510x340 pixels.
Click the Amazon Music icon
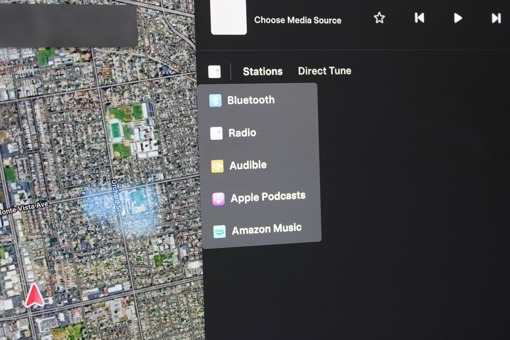[219, 231]
